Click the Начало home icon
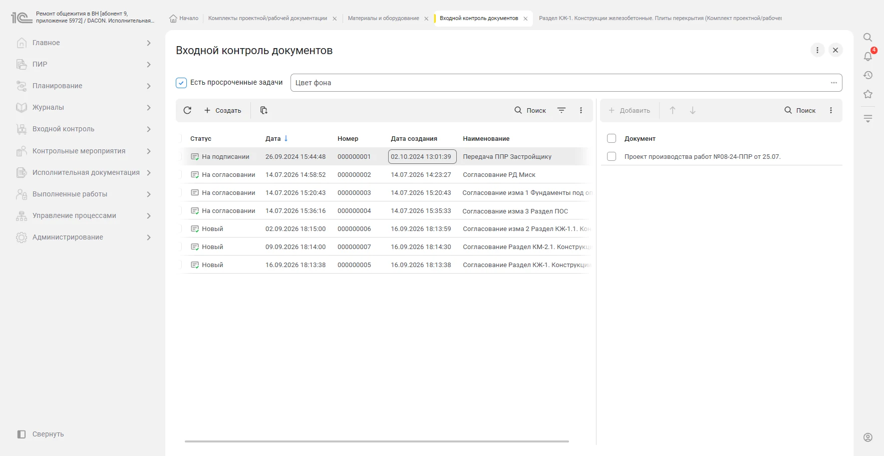Image resolution: width=884 pixels, height=456 pixels. (173, 19)
